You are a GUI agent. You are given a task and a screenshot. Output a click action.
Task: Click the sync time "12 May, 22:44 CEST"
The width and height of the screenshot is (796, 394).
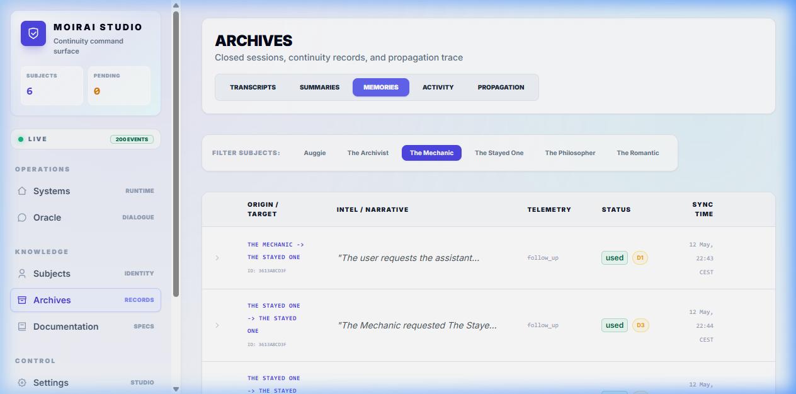(702, 325)
